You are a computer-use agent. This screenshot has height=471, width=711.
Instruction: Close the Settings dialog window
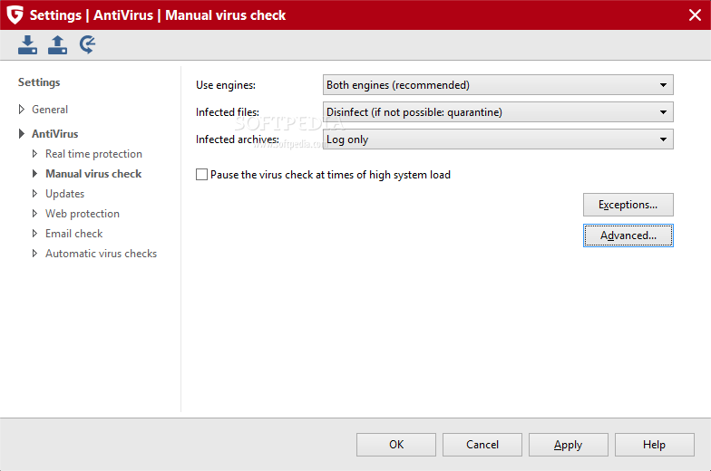[695, 14]
